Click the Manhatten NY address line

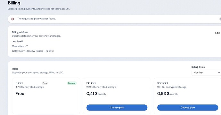click(20, 46)
